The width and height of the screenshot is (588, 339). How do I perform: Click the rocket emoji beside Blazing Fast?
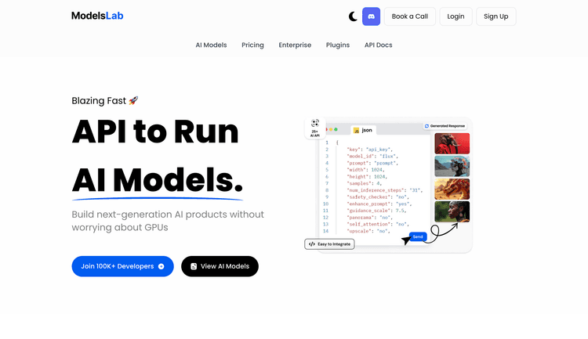[133, 100]
